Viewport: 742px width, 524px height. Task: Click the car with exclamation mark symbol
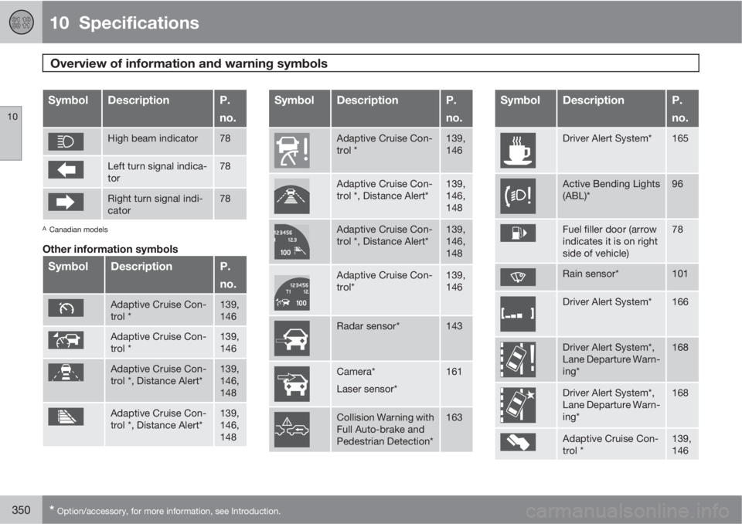pyautogui.click(x=292, y=151)
